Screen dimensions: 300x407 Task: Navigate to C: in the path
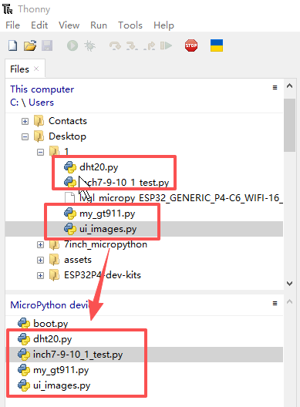(15, 103)
